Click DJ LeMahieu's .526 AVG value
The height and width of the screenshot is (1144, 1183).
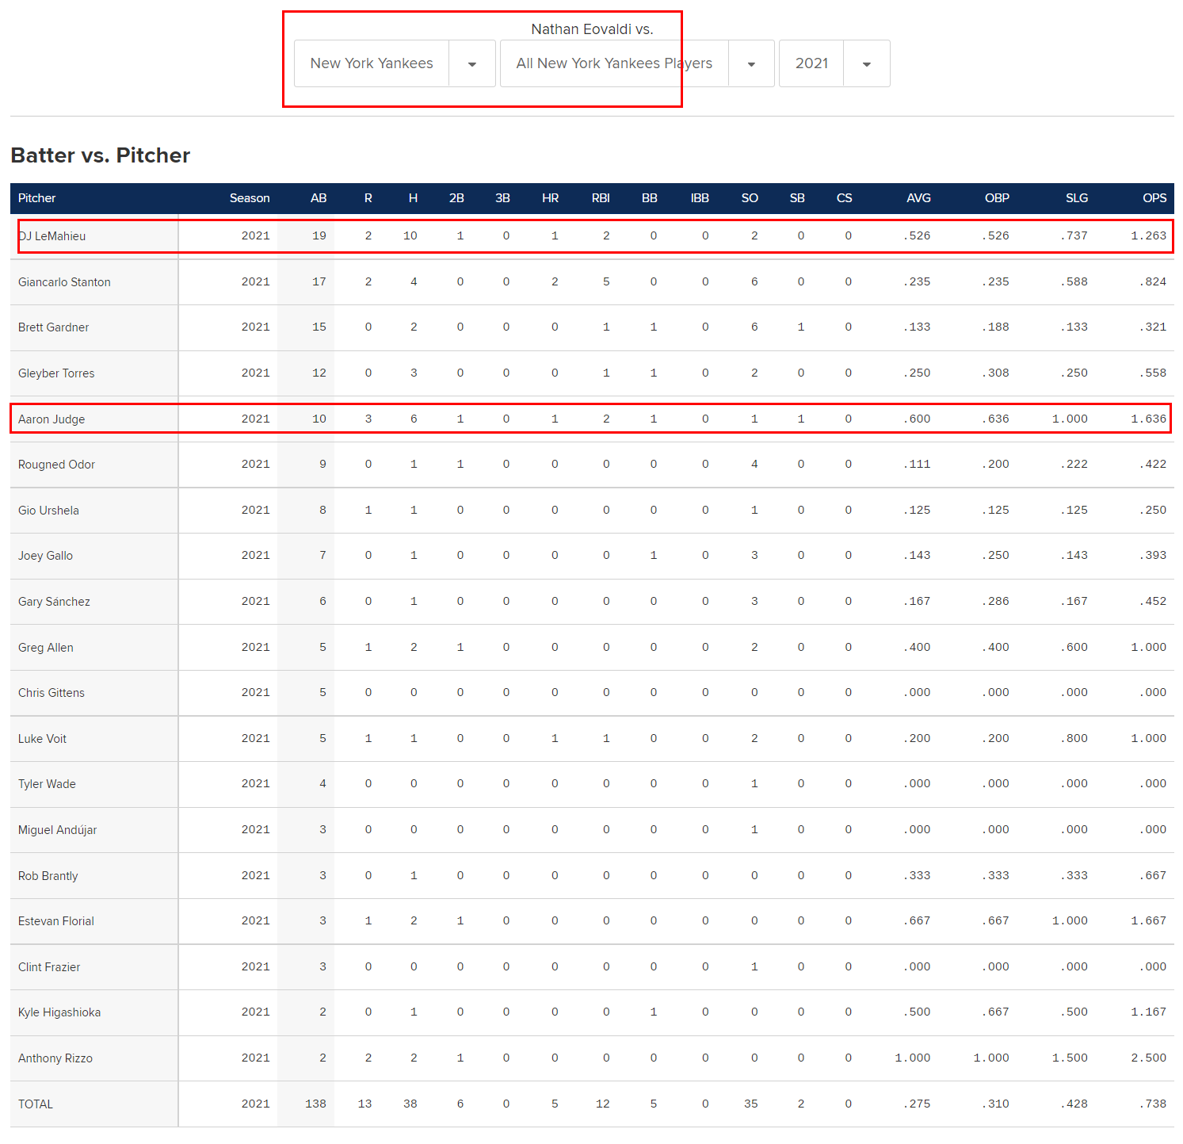click(x=917, y=235)
